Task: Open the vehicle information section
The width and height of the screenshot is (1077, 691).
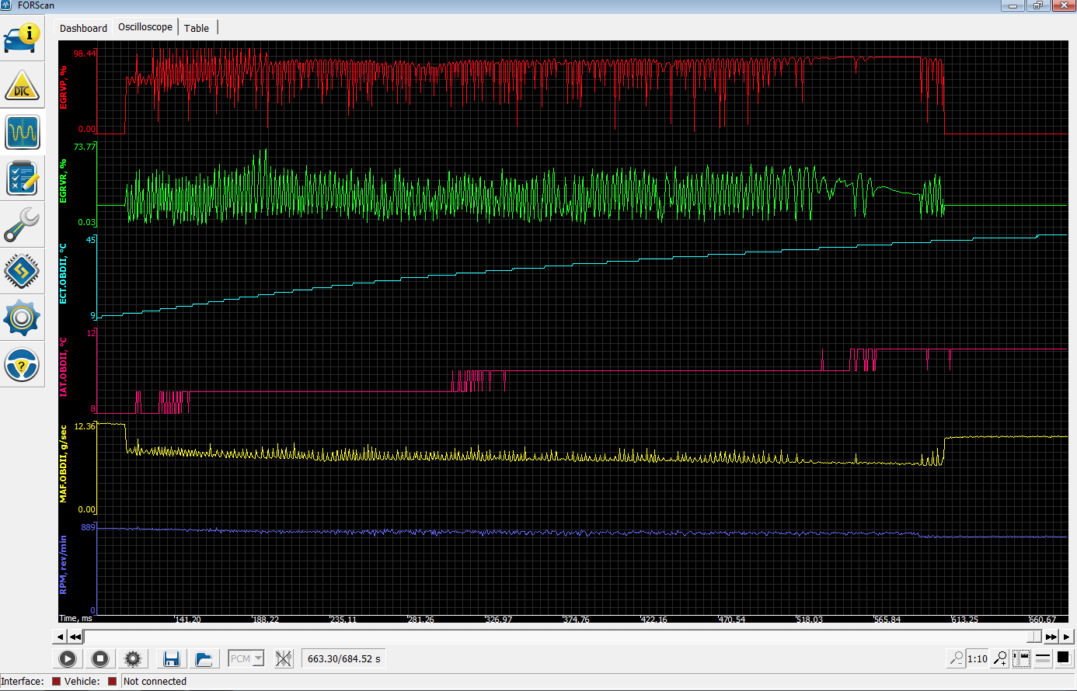Action: tap(22, 38)
